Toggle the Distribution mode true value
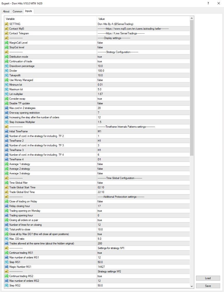224x292 pixels. 143,57
